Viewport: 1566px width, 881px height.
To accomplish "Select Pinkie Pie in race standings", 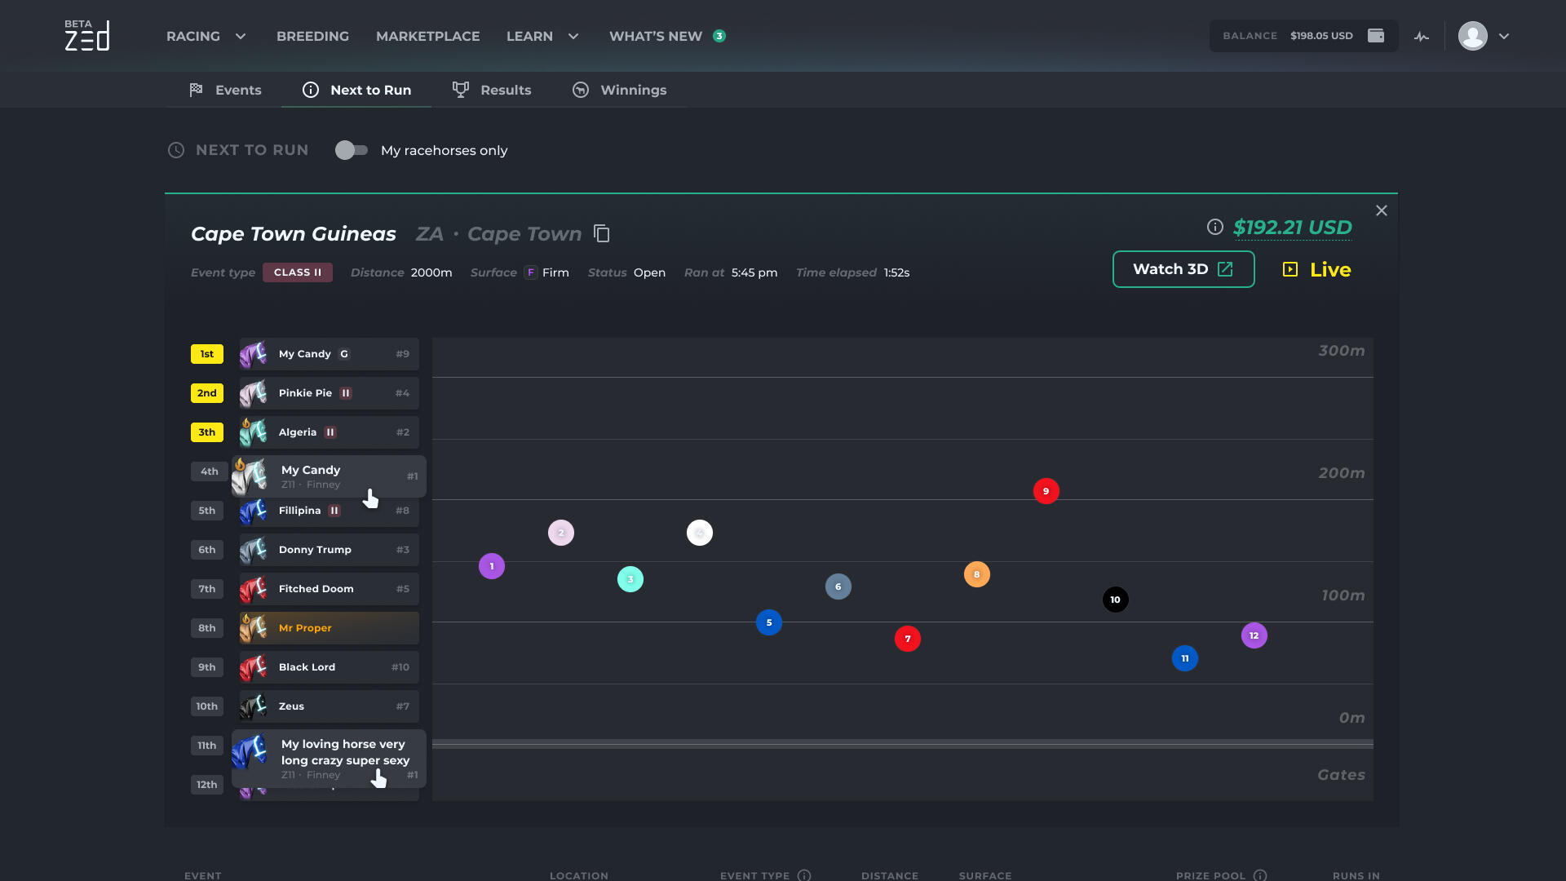I will point(329,393).
